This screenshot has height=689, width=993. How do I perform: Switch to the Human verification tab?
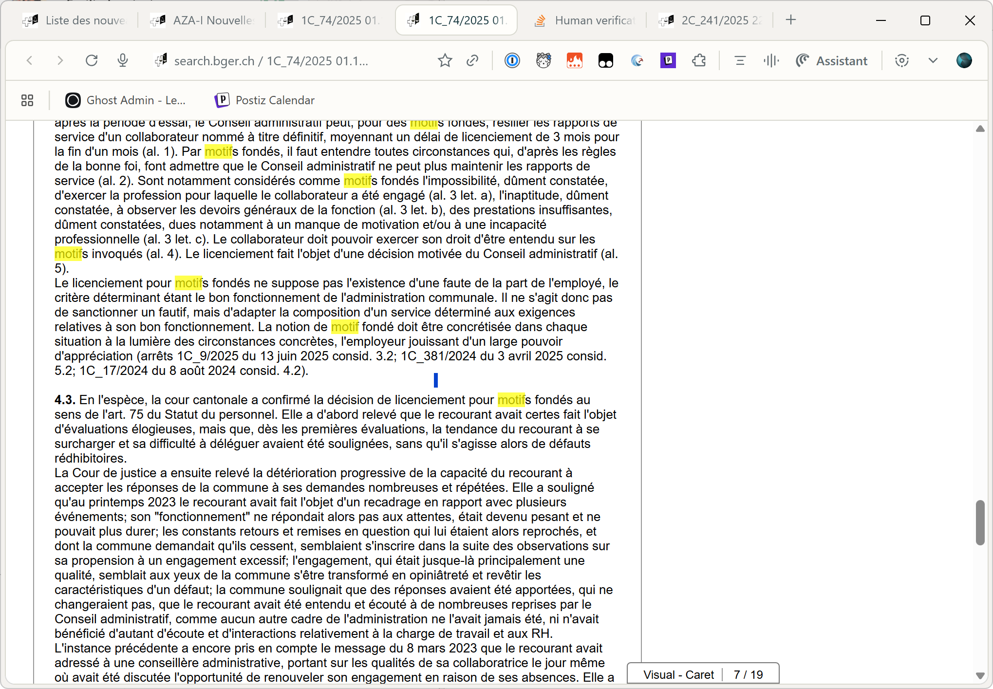click(584, 20)
